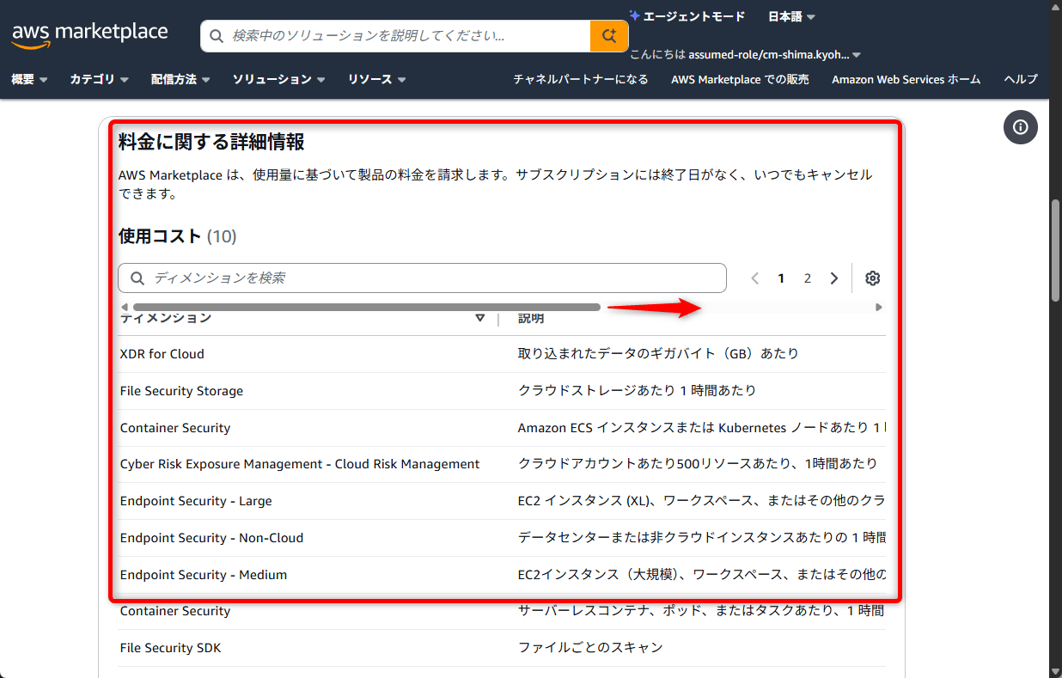Click previous page arrow in pagination
The height and width of the screenshot is (678, 1062).
pos(754,278)
